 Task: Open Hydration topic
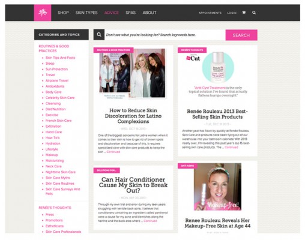[53, 143]
